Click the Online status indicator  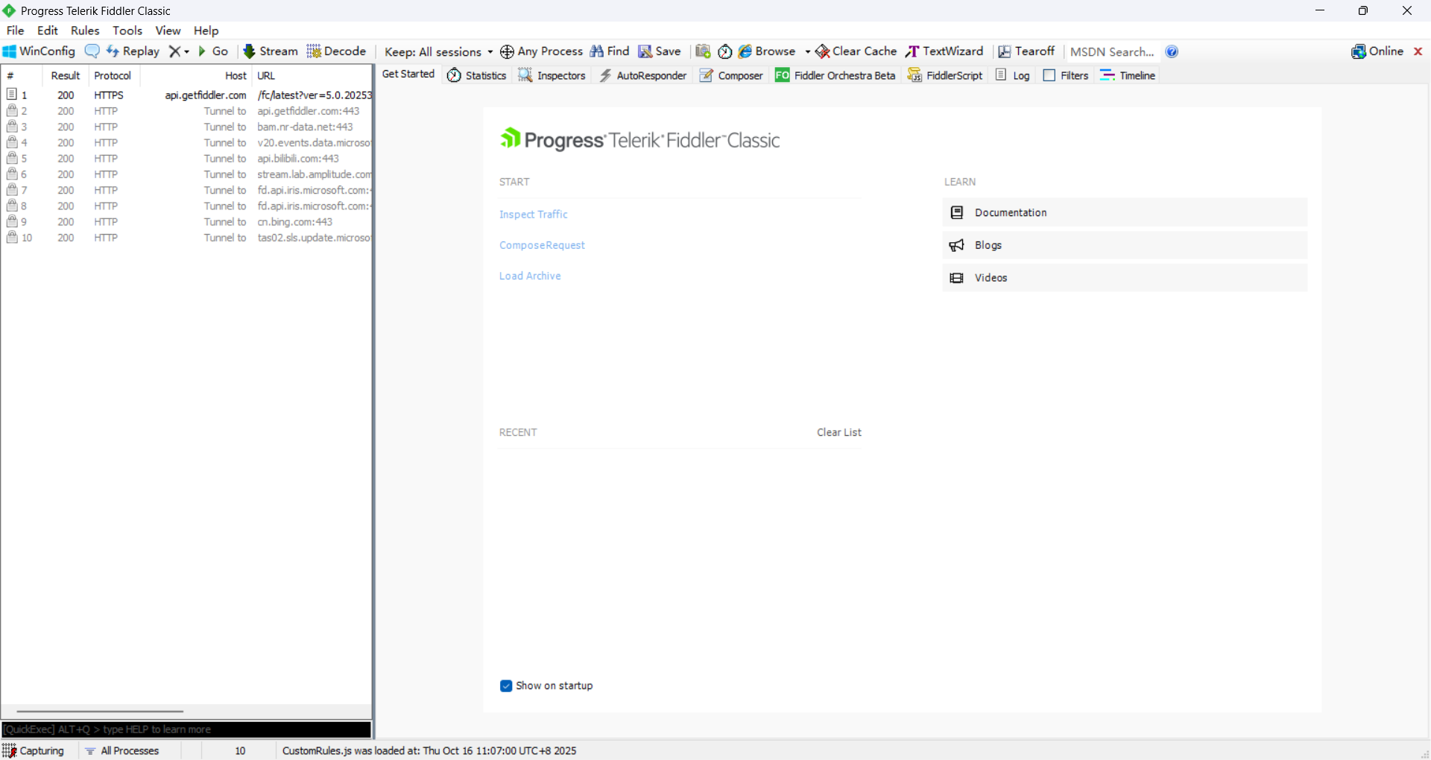pyautogui.click(x=1377, y=51)
